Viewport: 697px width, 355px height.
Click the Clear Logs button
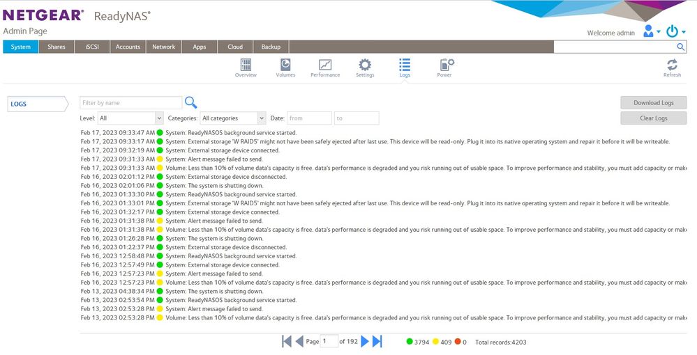tap(653, 118)
